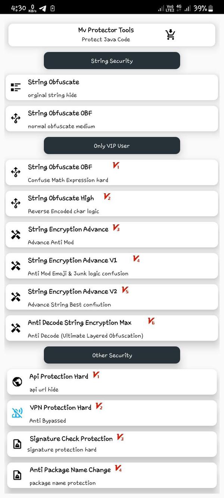Screen dimensions: 224x498
Task: Click the list icon beside String Obfuscate
Action: tap(15, 87)
